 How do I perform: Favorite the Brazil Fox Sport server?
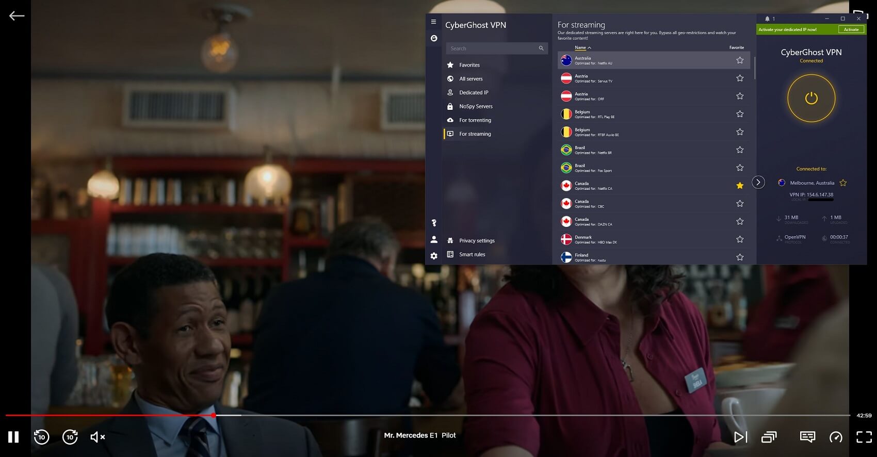pyautogui.click(x=740, y=168)
